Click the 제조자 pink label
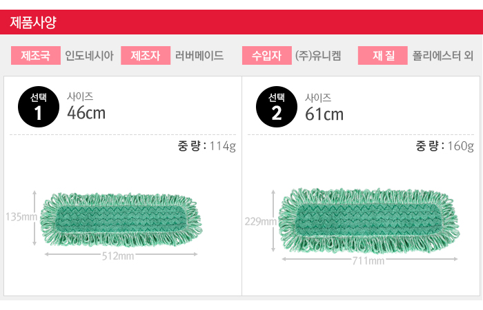This screenshot has width=483, height=310. (x=146, y=55)
